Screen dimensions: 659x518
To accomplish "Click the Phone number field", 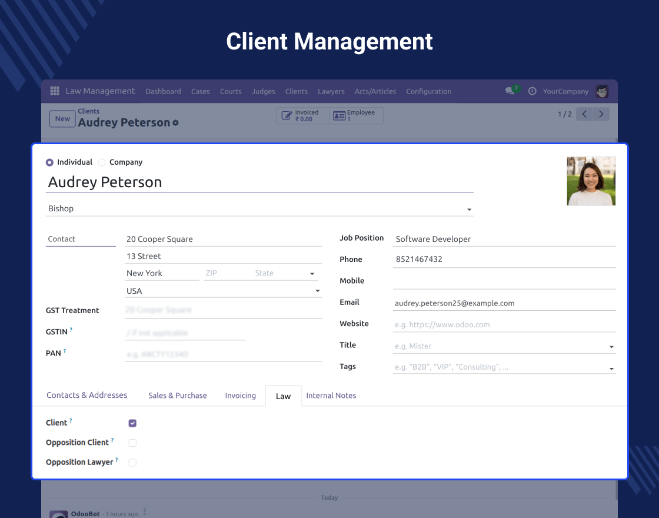I will 504,260.
